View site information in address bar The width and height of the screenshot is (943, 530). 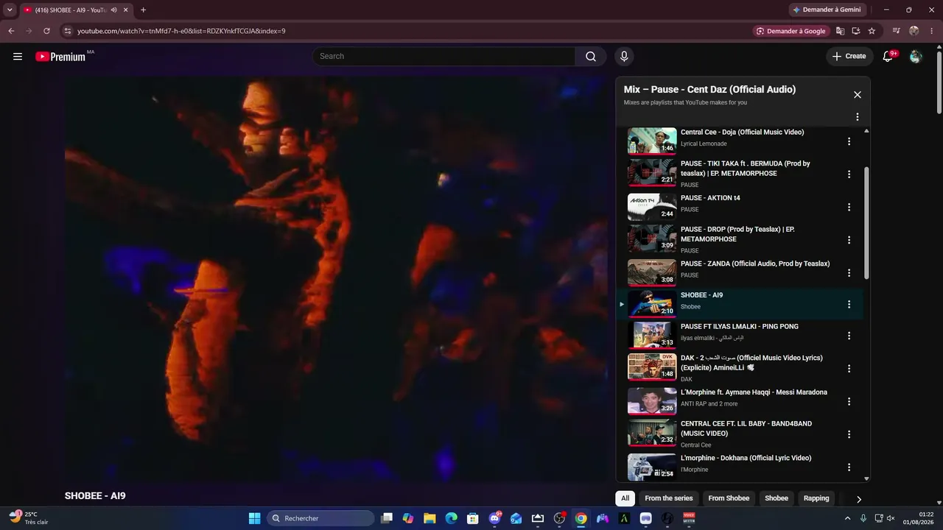[x=68, y=31]
